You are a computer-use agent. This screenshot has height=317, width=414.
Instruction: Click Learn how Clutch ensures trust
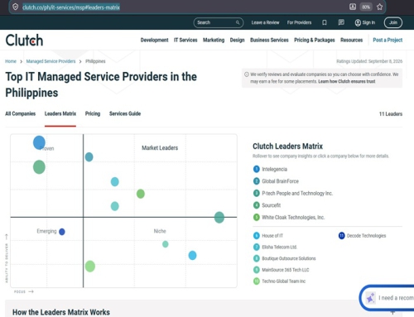point(347,81)
